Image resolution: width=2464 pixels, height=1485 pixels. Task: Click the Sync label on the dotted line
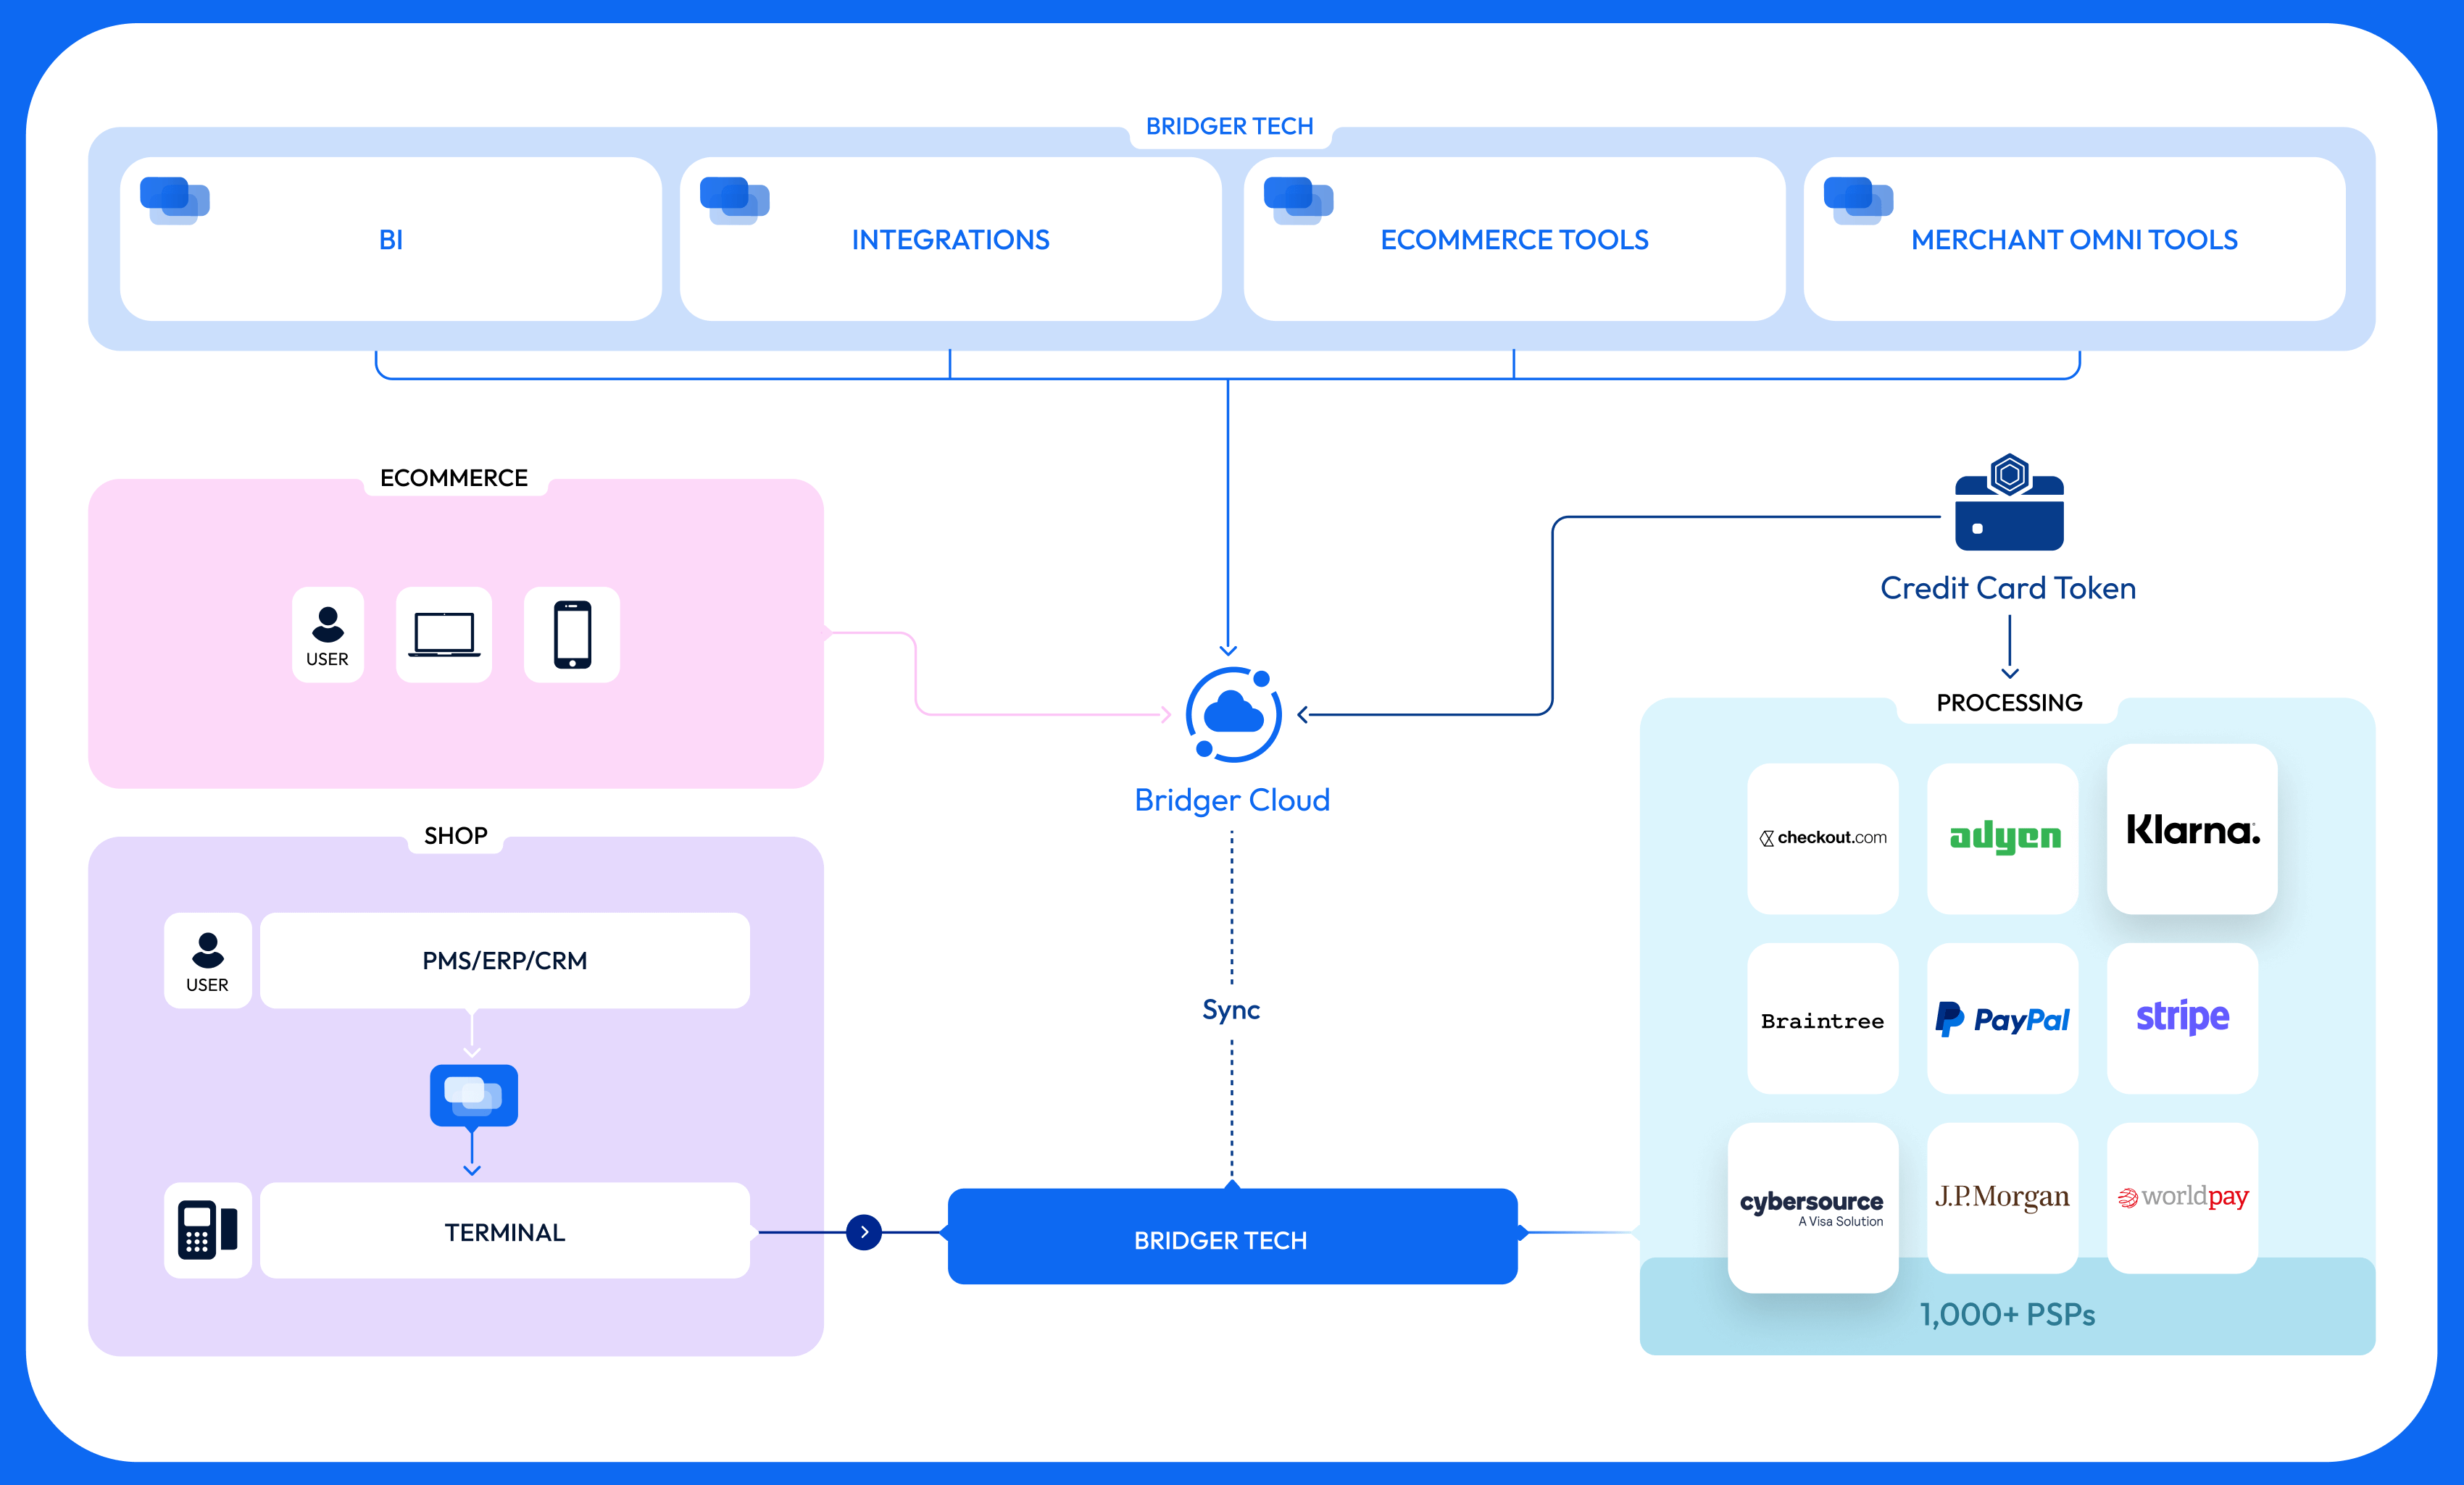click(1231, 1011)
